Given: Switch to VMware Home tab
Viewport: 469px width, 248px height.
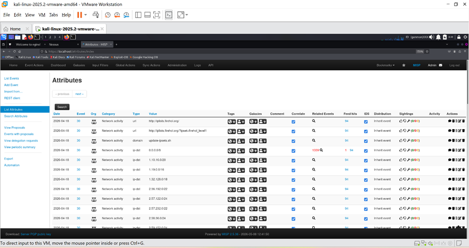Looking at the screenshot, I should pyautogui.click(x=15, y=29).
